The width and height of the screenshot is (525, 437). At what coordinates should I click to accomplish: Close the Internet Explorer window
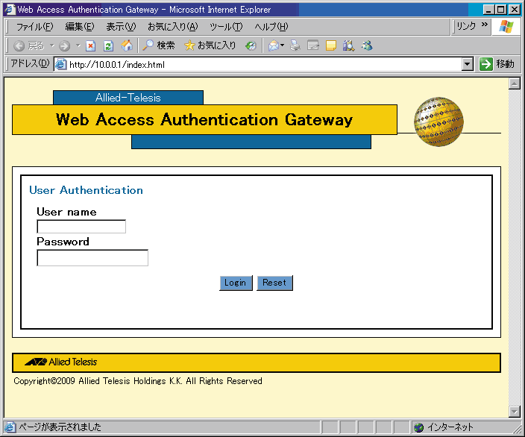point(514,10)
